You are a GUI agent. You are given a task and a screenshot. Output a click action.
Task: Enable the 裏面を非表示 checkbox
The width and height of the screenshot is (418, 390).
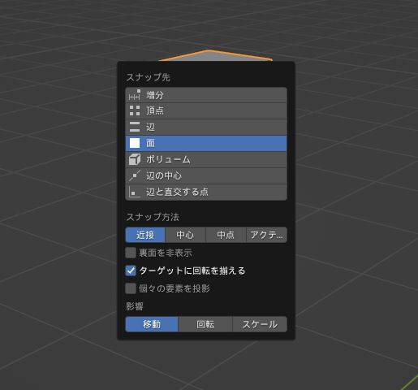(x=131, y=253)
